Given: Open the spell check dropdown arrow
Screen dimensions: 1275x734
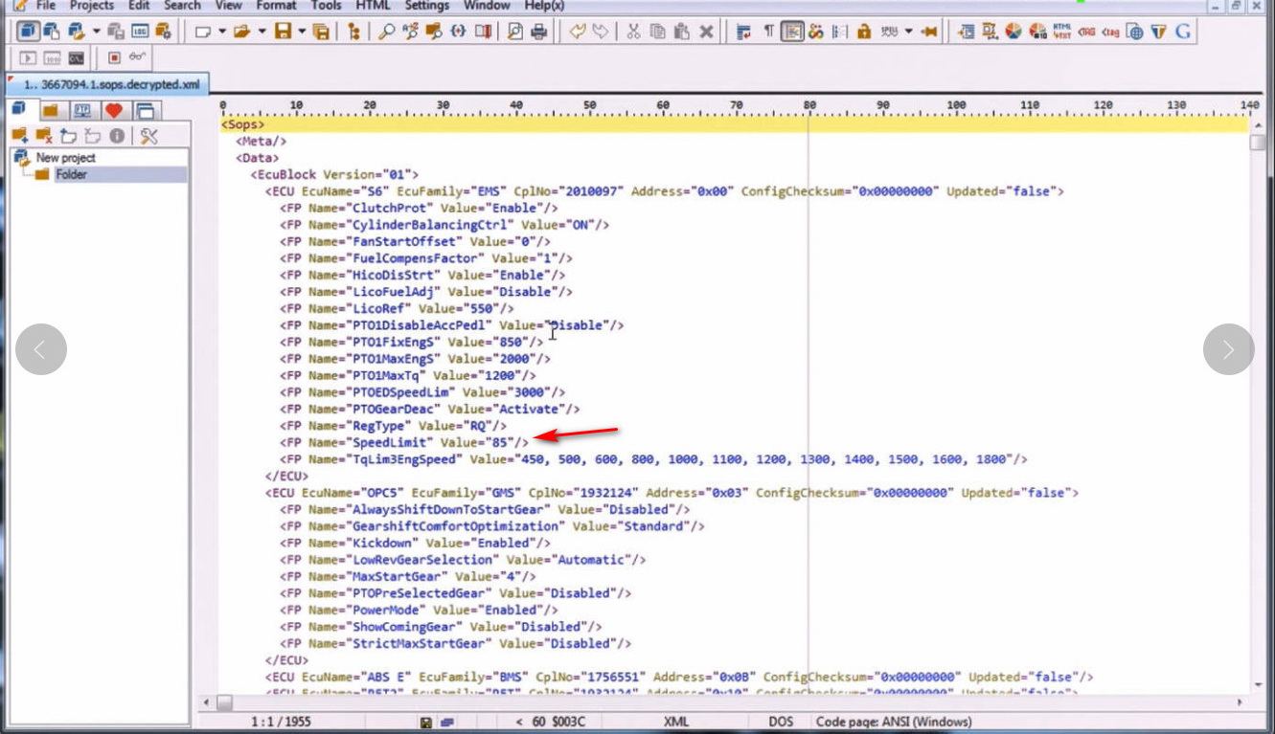Looking at the screenshot, I should coord(907,32).
